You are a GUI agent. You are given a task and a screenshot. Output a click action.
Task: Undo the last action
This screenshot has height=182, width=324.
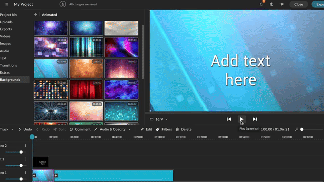(x=25, y=129)
